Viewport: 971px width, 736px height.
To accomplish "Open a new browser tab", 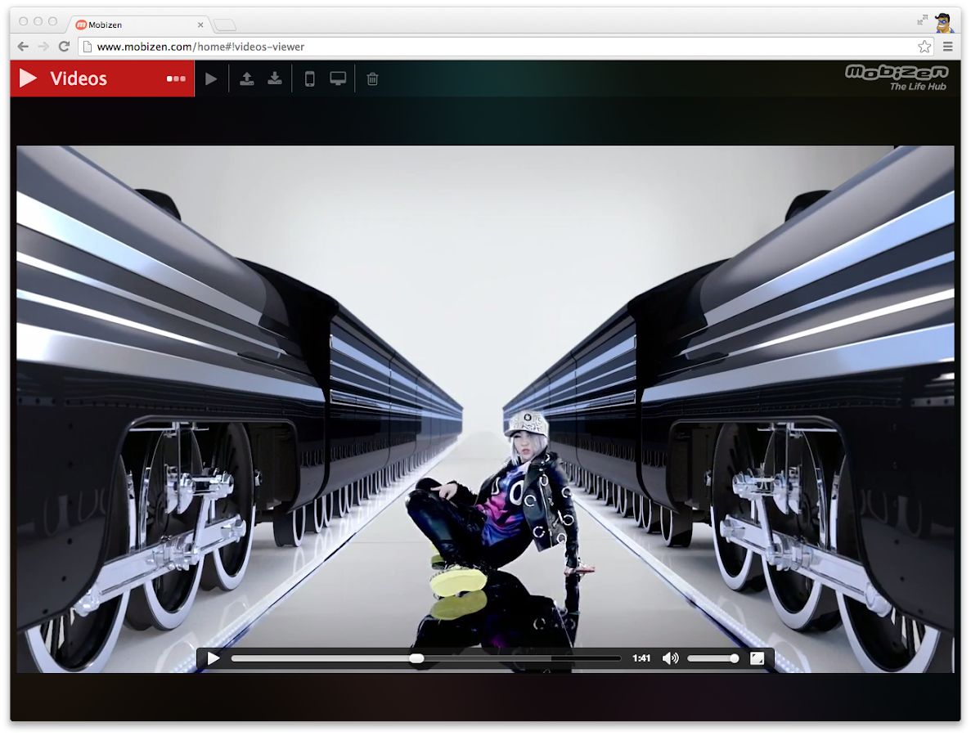I will (225, 25).
